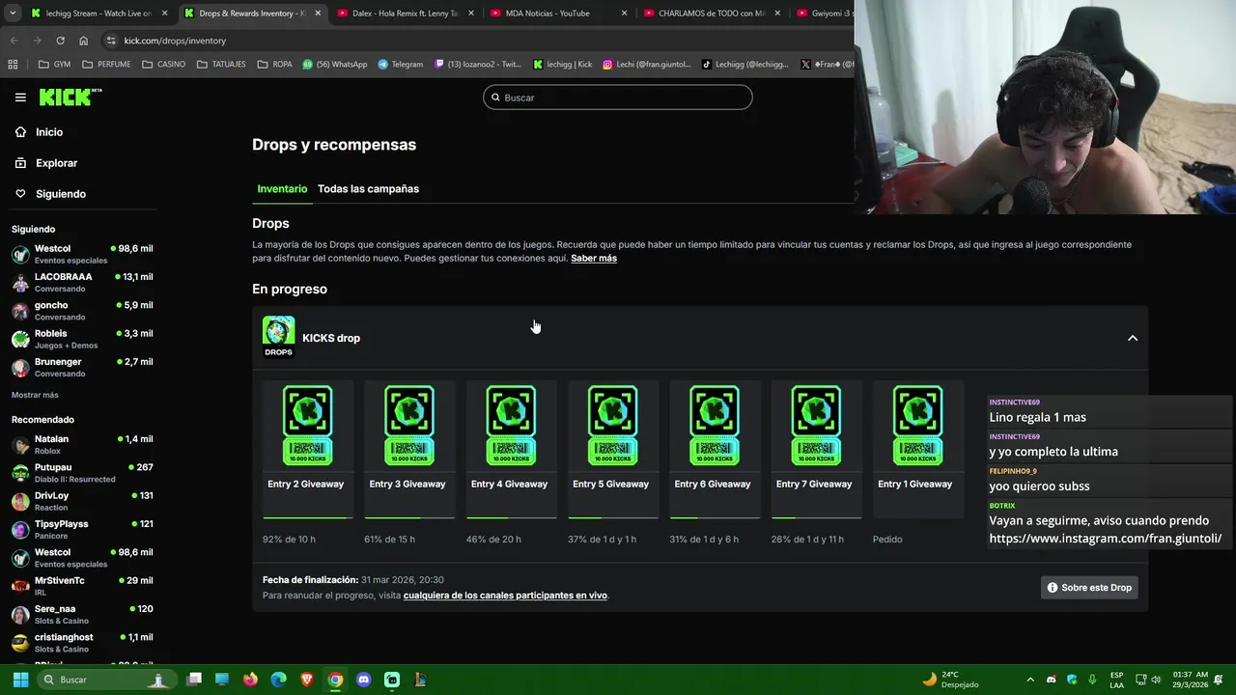Open cristianghost recommended channel

click(x=82, y=643)
